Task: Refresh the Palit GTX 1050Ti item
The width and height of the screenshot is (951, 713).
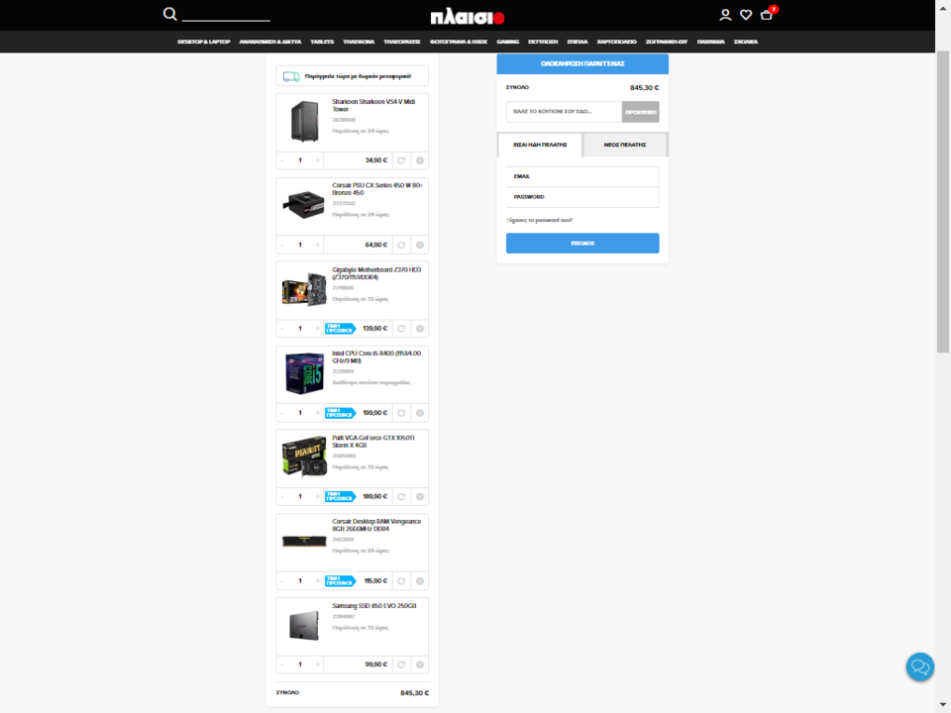Action: tap(401, 496)
